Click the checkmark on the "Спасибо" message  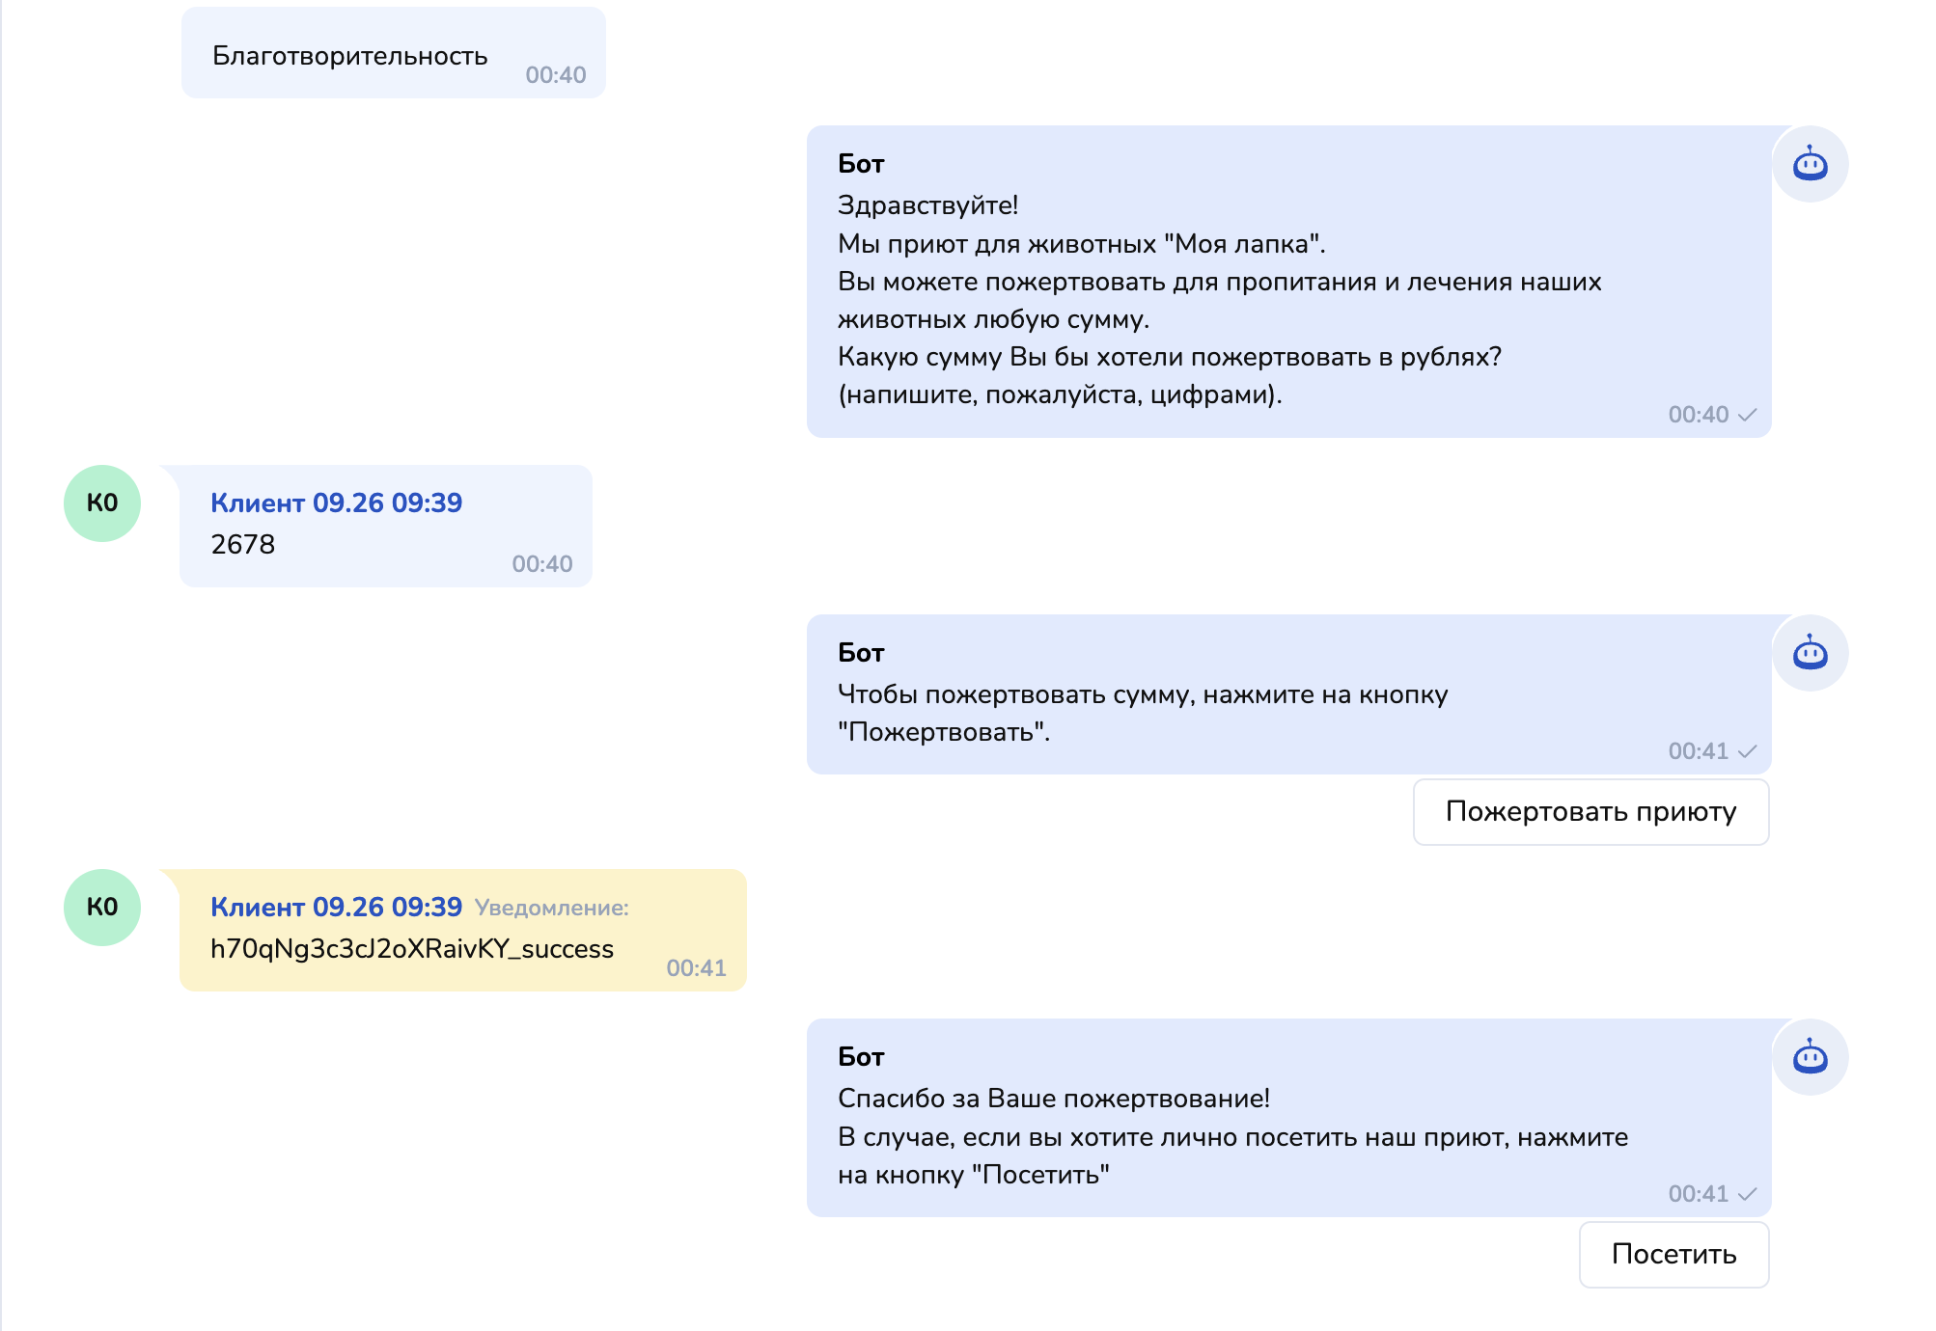(x=1747, y=1194)
